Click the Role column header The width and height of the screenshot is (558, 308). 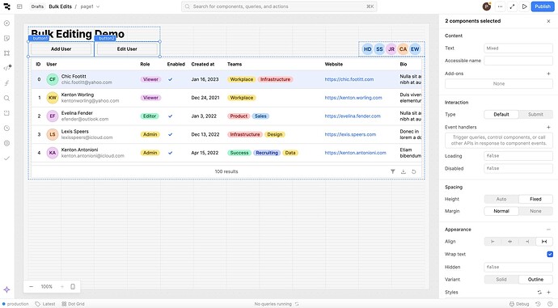(145, 65)
